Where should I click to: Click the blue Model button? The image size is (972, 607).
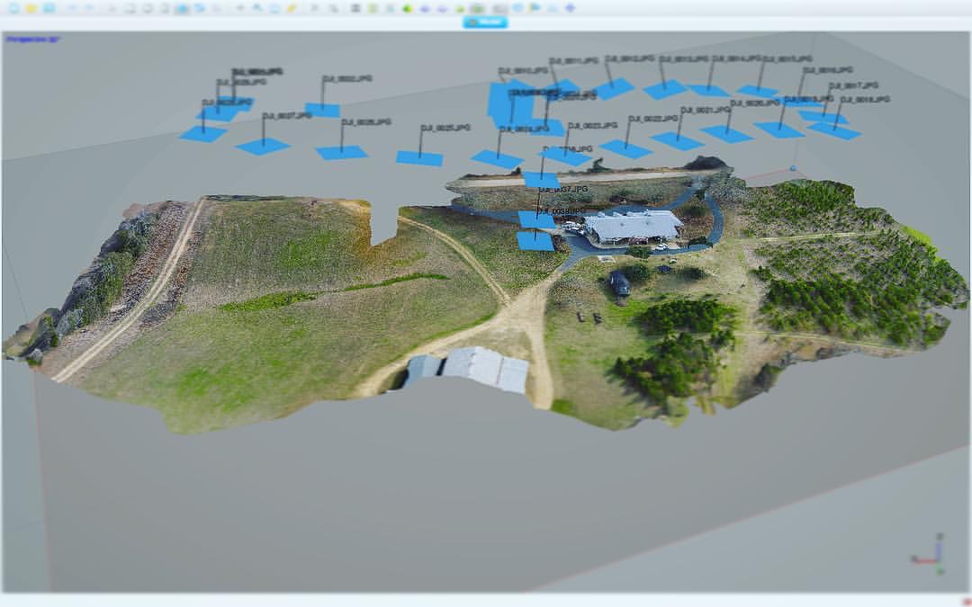coord(486,20)
